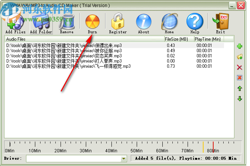Screen dimensions: 250x166
Task: Click the 0.43 file size cell
Action: pyautogui.click(x=171, y=45)
